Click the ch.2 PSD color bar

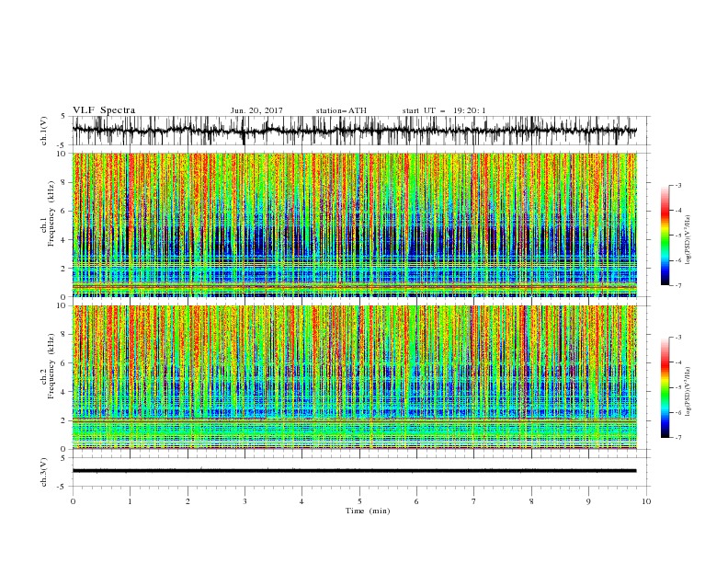[665, 387]
